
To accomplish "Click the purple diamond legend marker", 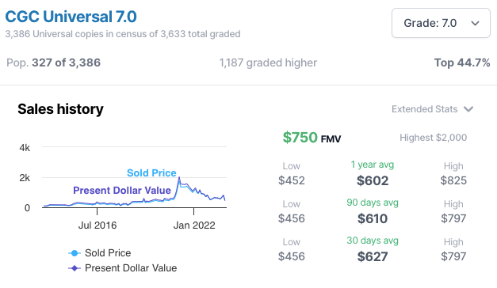I will [x=75, y=268].
